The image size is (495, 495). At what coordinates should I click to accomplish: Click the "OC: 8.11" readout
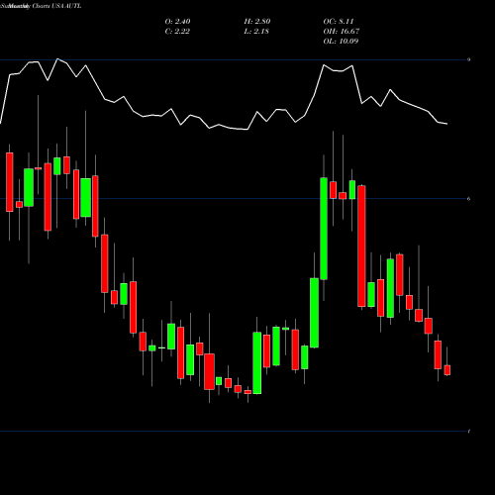[339, 22]
